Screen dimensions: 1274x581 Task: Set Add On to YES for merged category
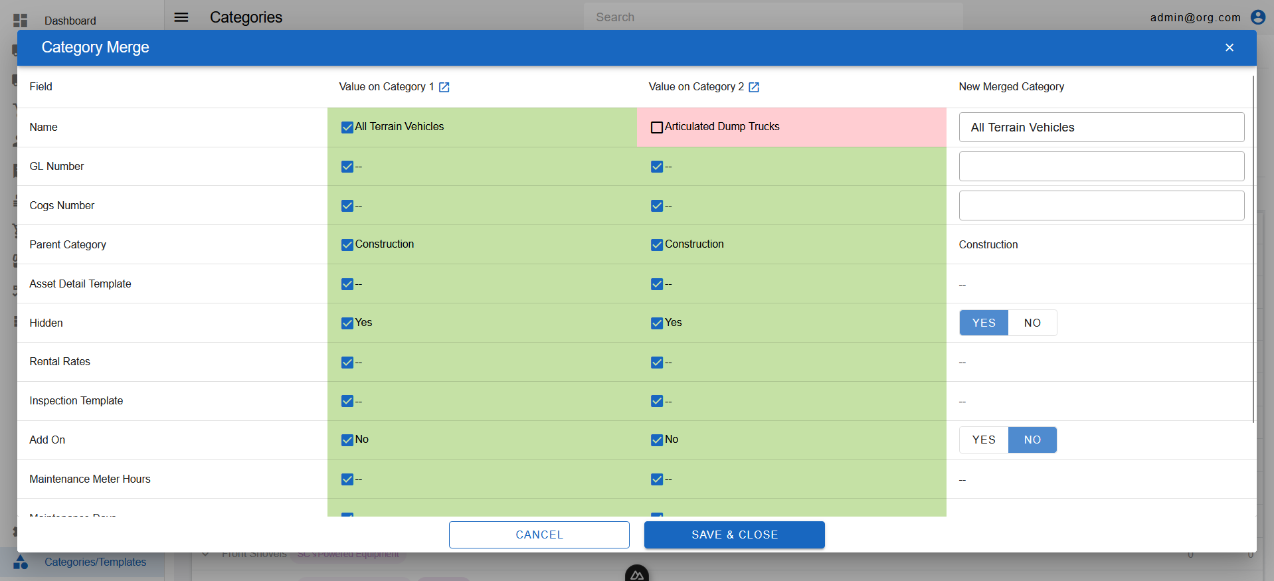pyautogui.click(x=983, y=440)
